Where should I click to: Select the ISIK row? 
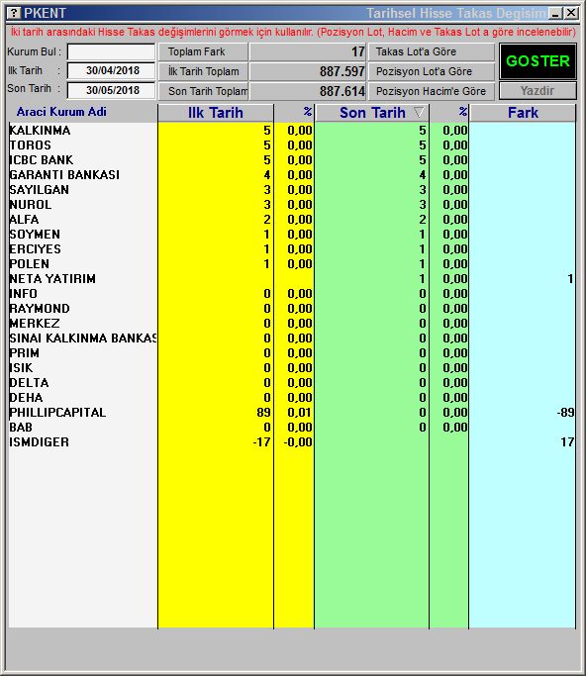tap(292, 368)
